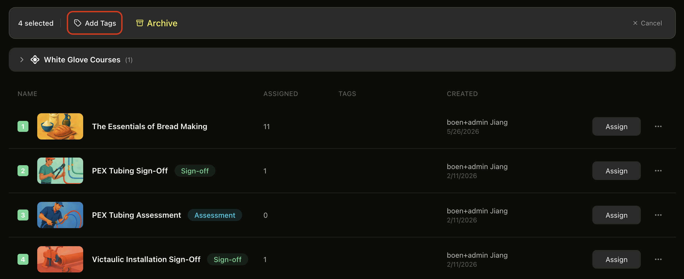Assign the PEX Tubing Assessment course
The image size is (684, 279).
(616, 215)
